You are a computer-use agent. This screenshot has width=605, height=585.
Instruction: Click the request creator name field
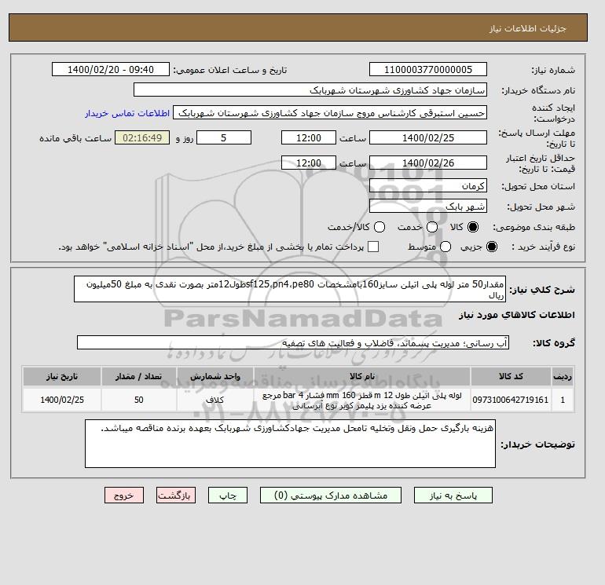point(330,113)
